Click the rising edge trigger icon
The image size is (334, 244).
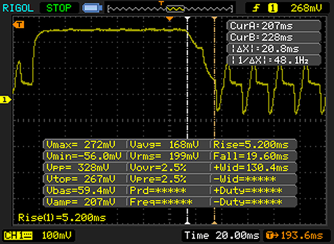[256, 8]
